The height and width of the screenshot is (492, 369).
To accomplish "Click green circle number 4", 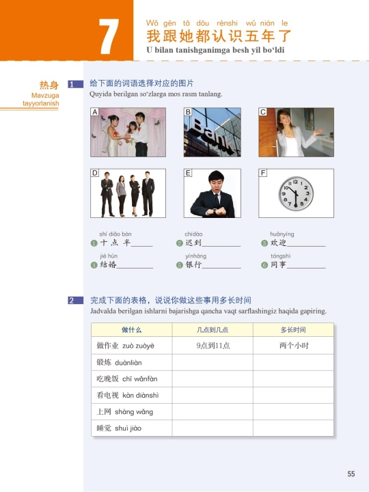I will (94, 265).
